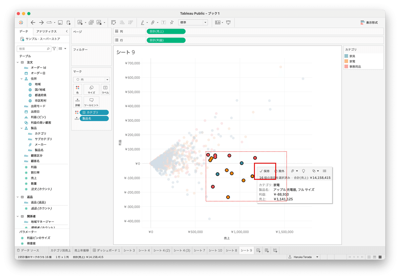The image size is (400, 279).
Task: Click the toolbar paperclip group icon
Action: [x=152, y=22]
